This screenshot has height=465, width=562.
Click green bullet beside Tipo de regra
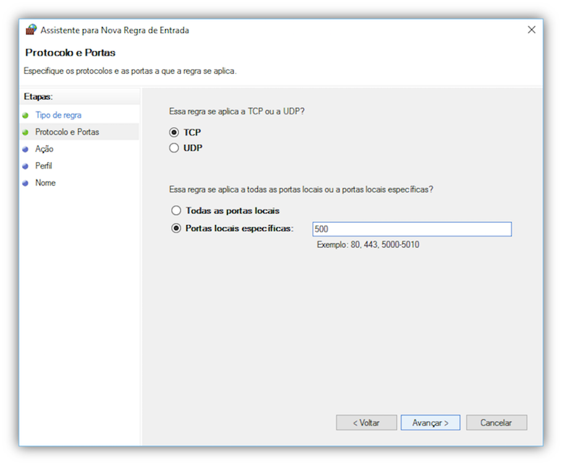pyautogui.click(x=25, y=115)
